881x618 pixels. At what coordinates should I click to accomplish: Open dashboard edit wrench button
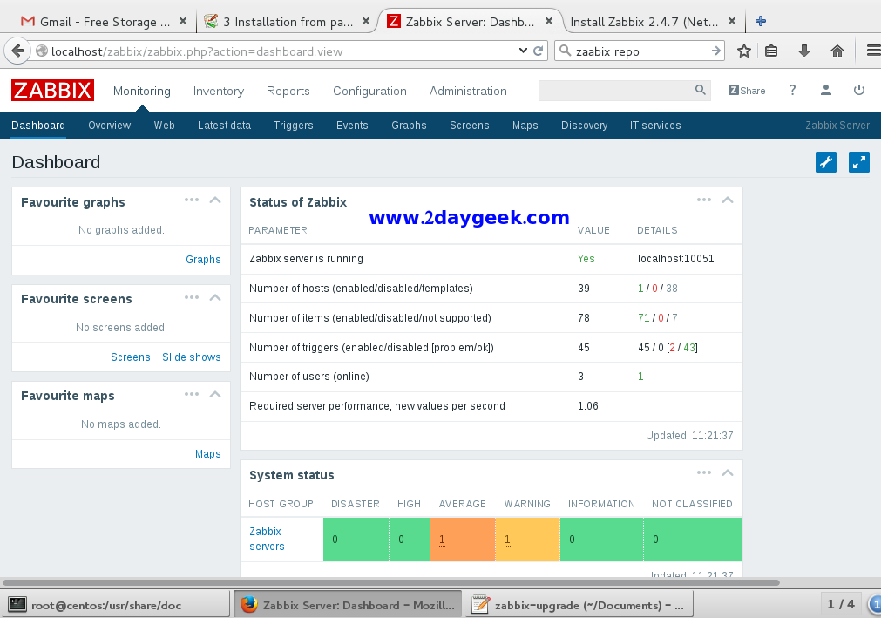pyautogui.click(x=826, y=162)
